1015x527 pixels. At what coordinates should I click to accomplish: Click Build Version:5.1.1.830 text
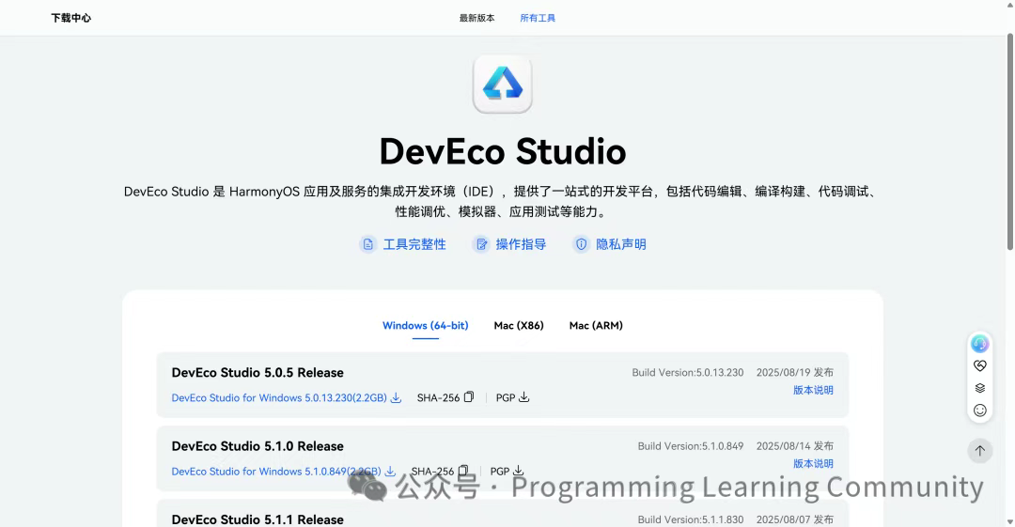pos(691,519)
